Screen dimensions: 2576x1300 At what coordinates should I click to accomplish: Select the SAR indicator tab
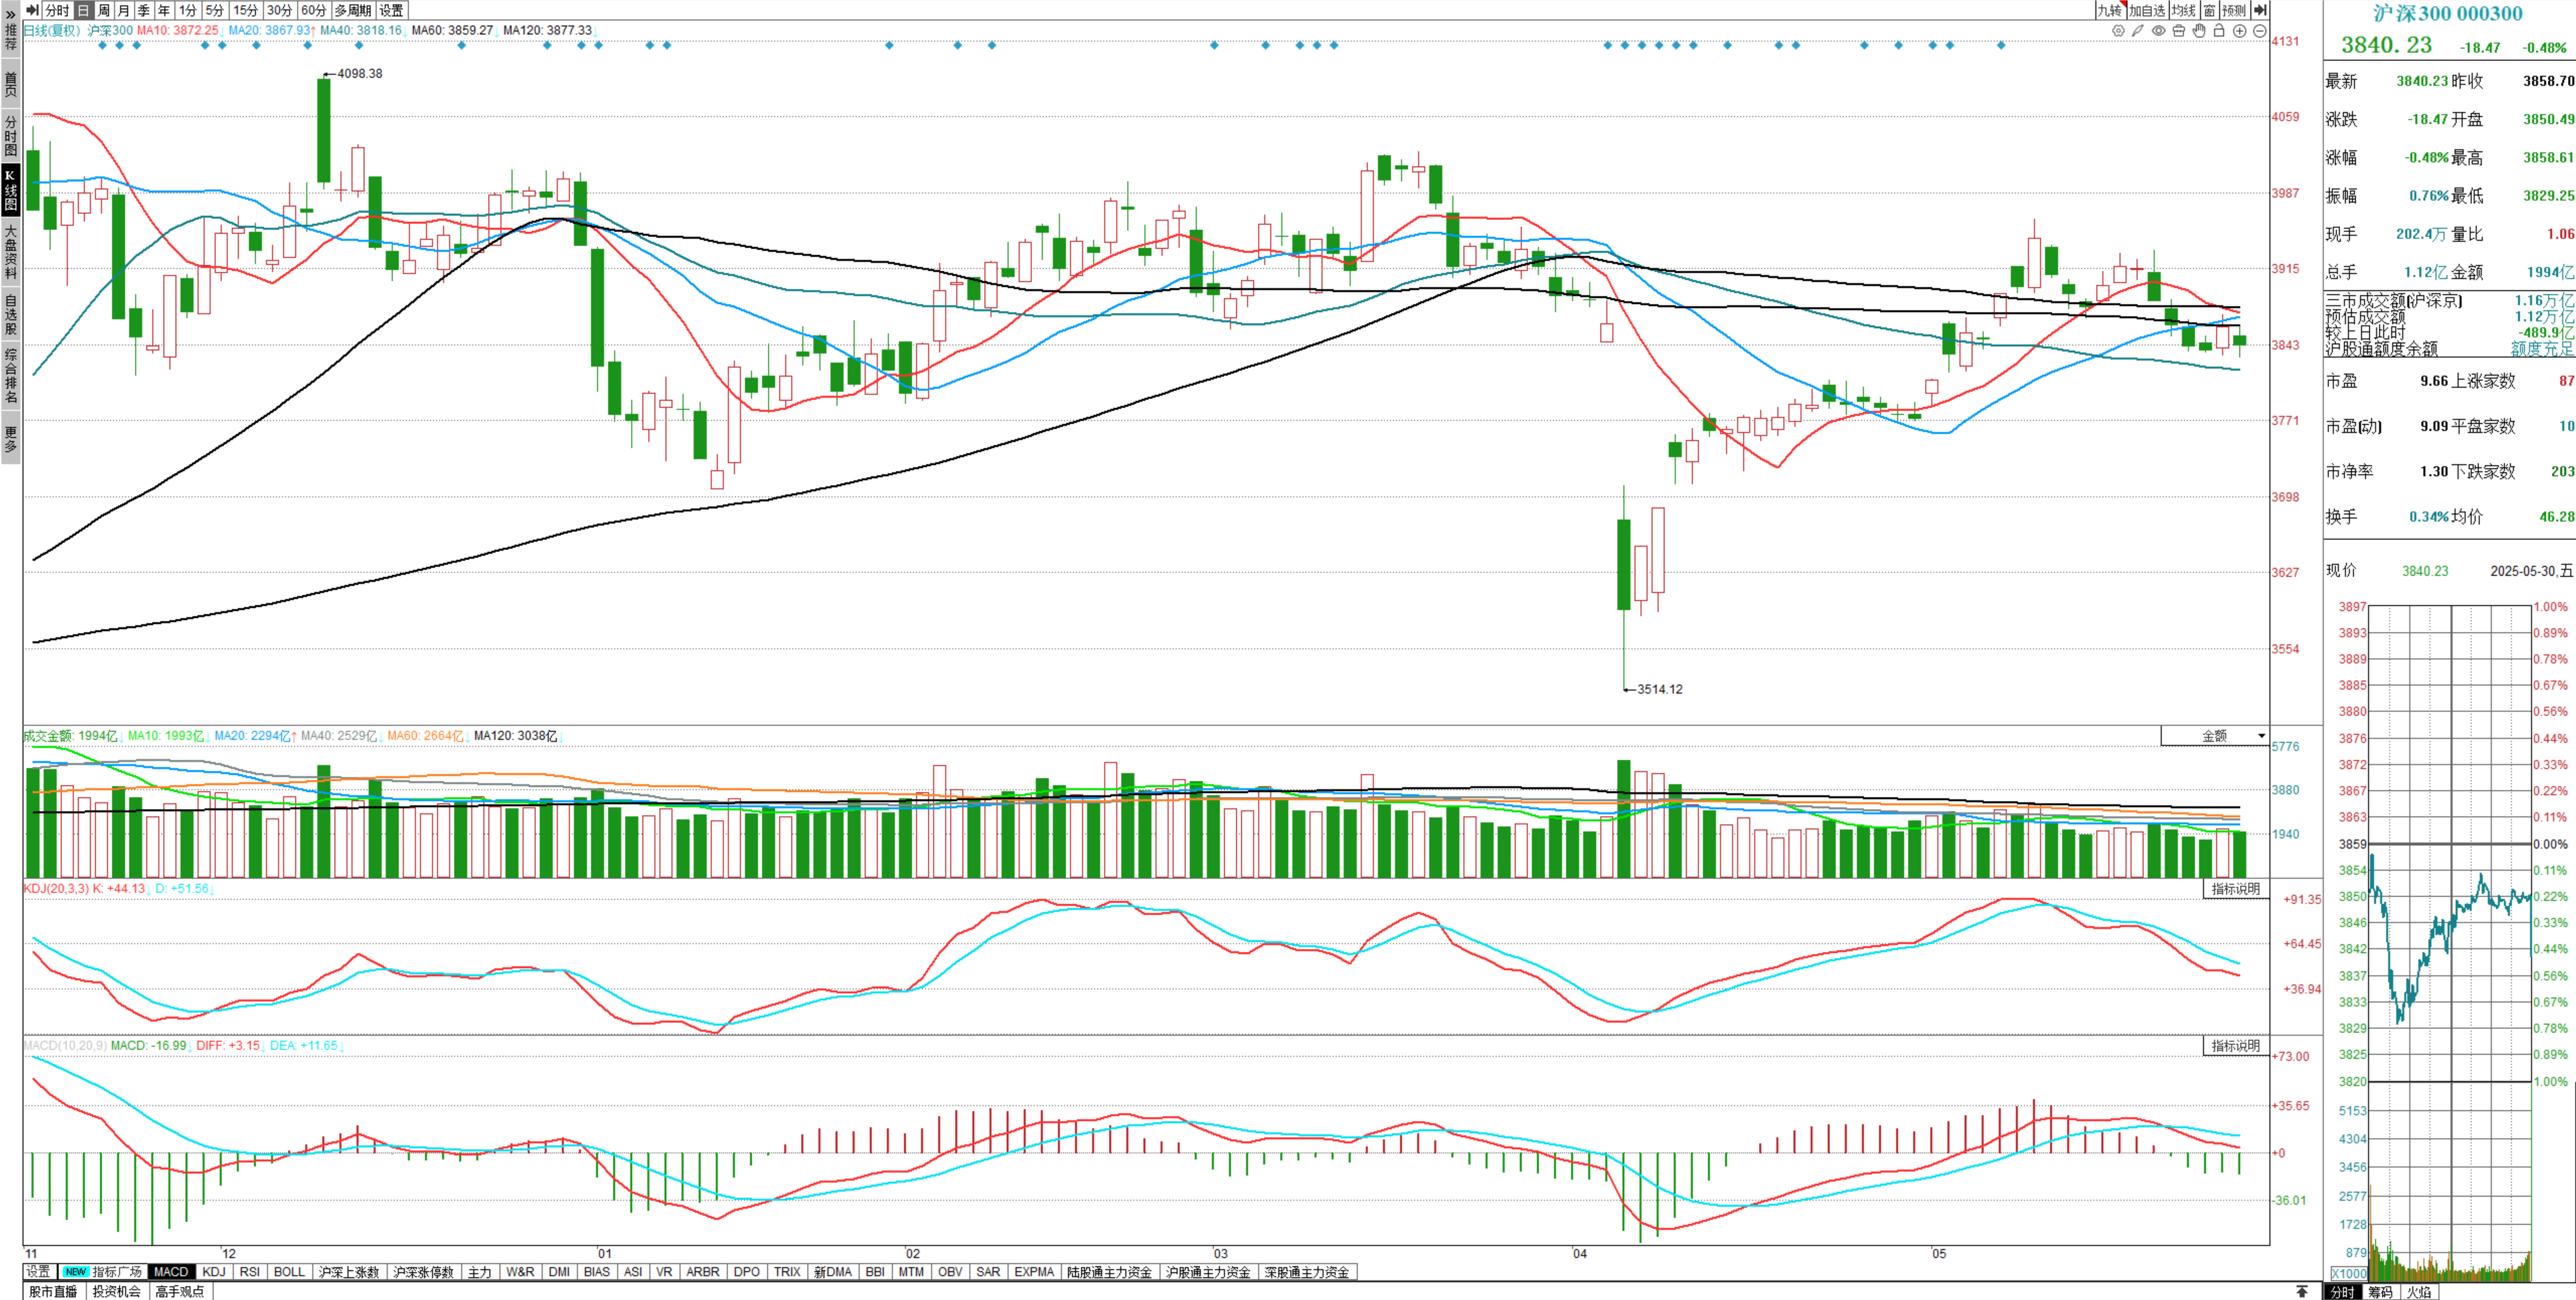988,1272
